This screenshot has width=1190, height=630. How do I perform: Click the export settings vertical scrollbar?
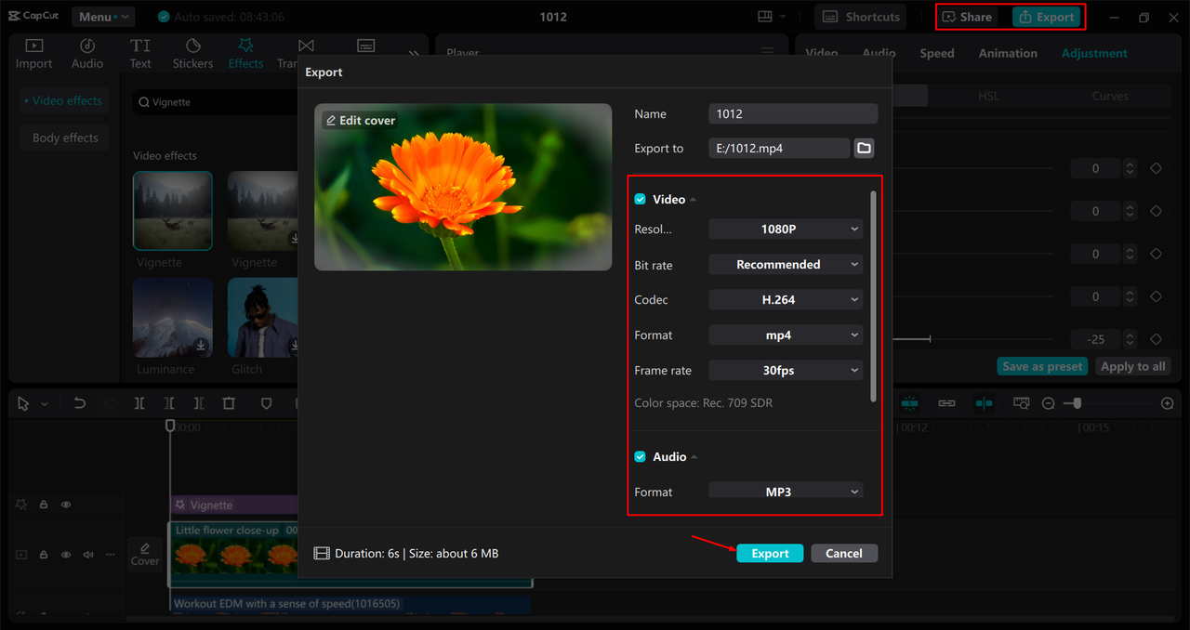tap(873, 296)
